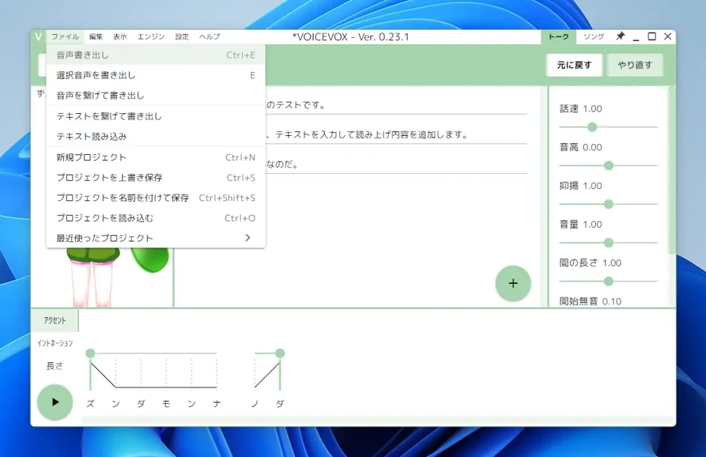Image resolution: width=706 pixels, height=457 pixels.
Task: Choose テキスト読み込み menu entry
Action: click(156, 137)
